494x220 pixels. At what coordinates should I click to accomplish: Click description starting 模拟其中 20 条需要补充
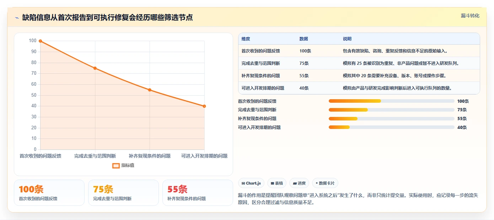(x=394, y=76)
